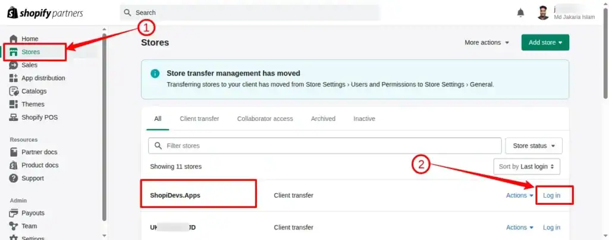Change the Sort by Last login selector
The width and height of the screenshot is (609, 240).
click(x=526, y=167)
